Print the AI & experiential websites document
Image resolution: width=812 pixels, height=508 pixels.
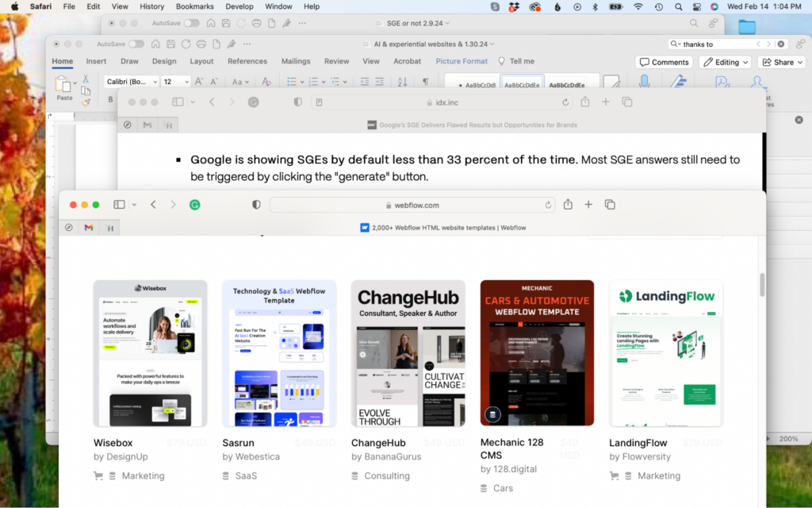coord(201,44)
